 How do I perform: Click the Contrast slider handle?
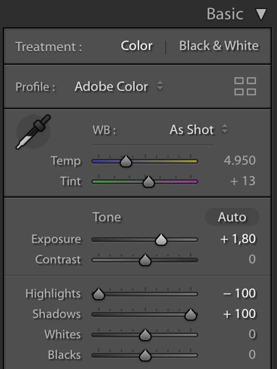tap(145, 260)
